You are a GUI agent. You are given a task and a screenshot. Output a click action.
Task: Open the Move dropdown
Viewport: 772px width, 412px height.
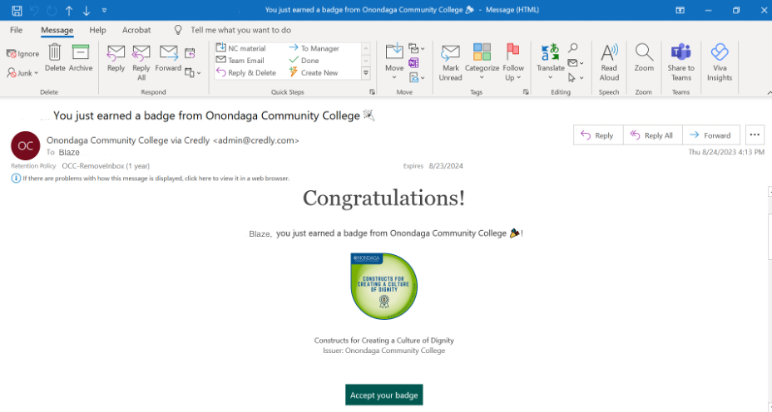tap(394, 61)
